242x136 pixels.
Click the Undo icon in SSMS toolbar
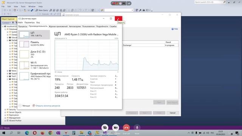click(x=80, y=10)
